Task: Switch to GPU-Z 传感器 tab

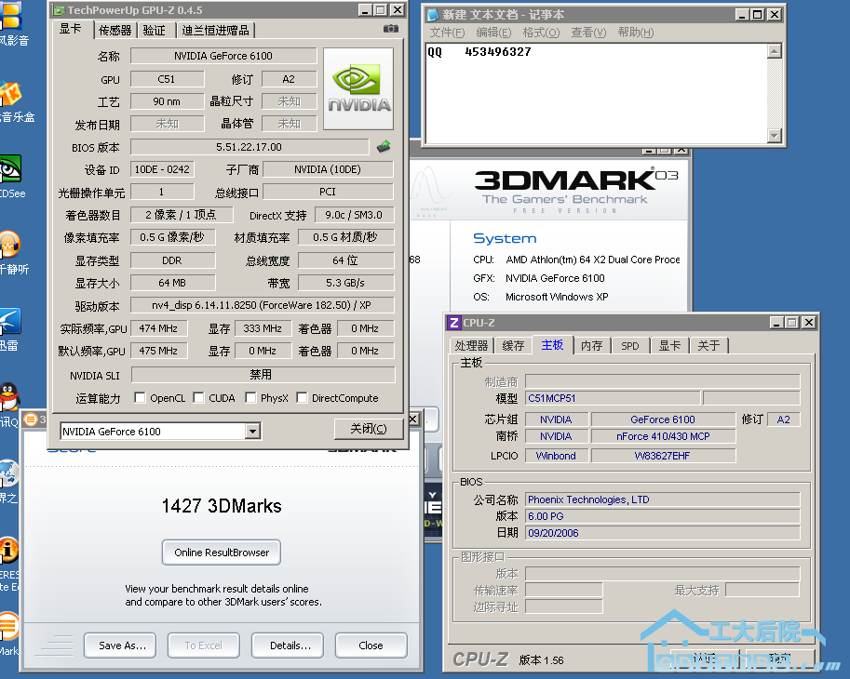Action: (115, 31)
